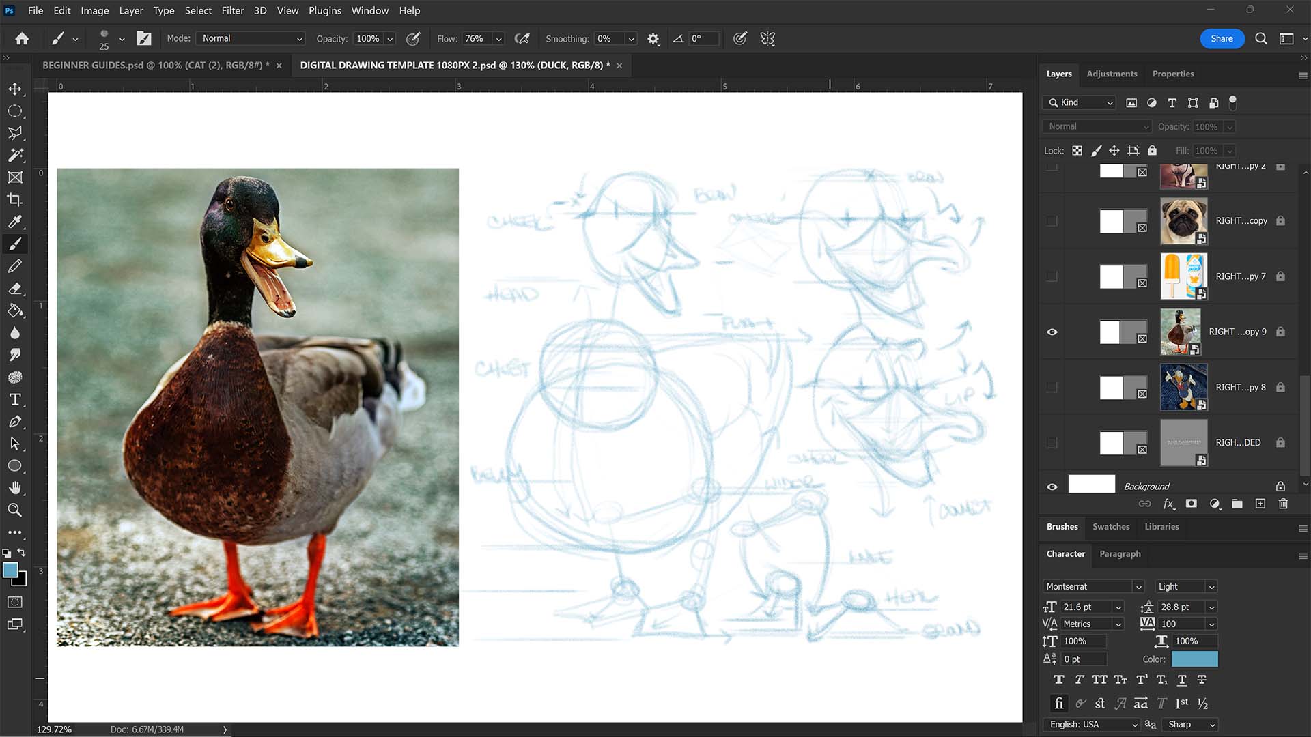Select the Elliptical Marquee tool
Viewport: 1311px width, 737px height.
pos(15,111)
